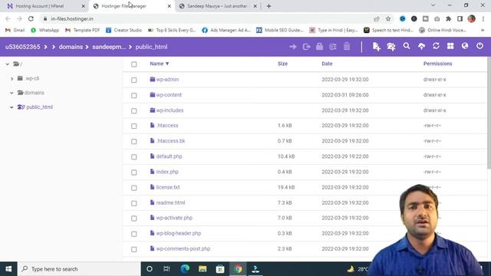Image resolution: width=491 pixels, height=276 pixels.
Task: Click the power logout icon
Action: pos(479,46)
